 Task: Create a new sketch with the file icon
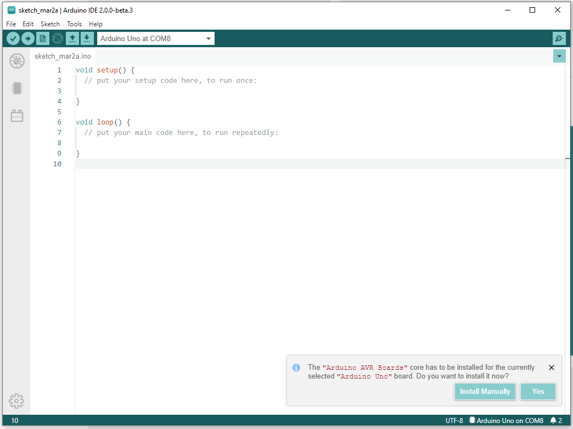[x=43, y=38]
